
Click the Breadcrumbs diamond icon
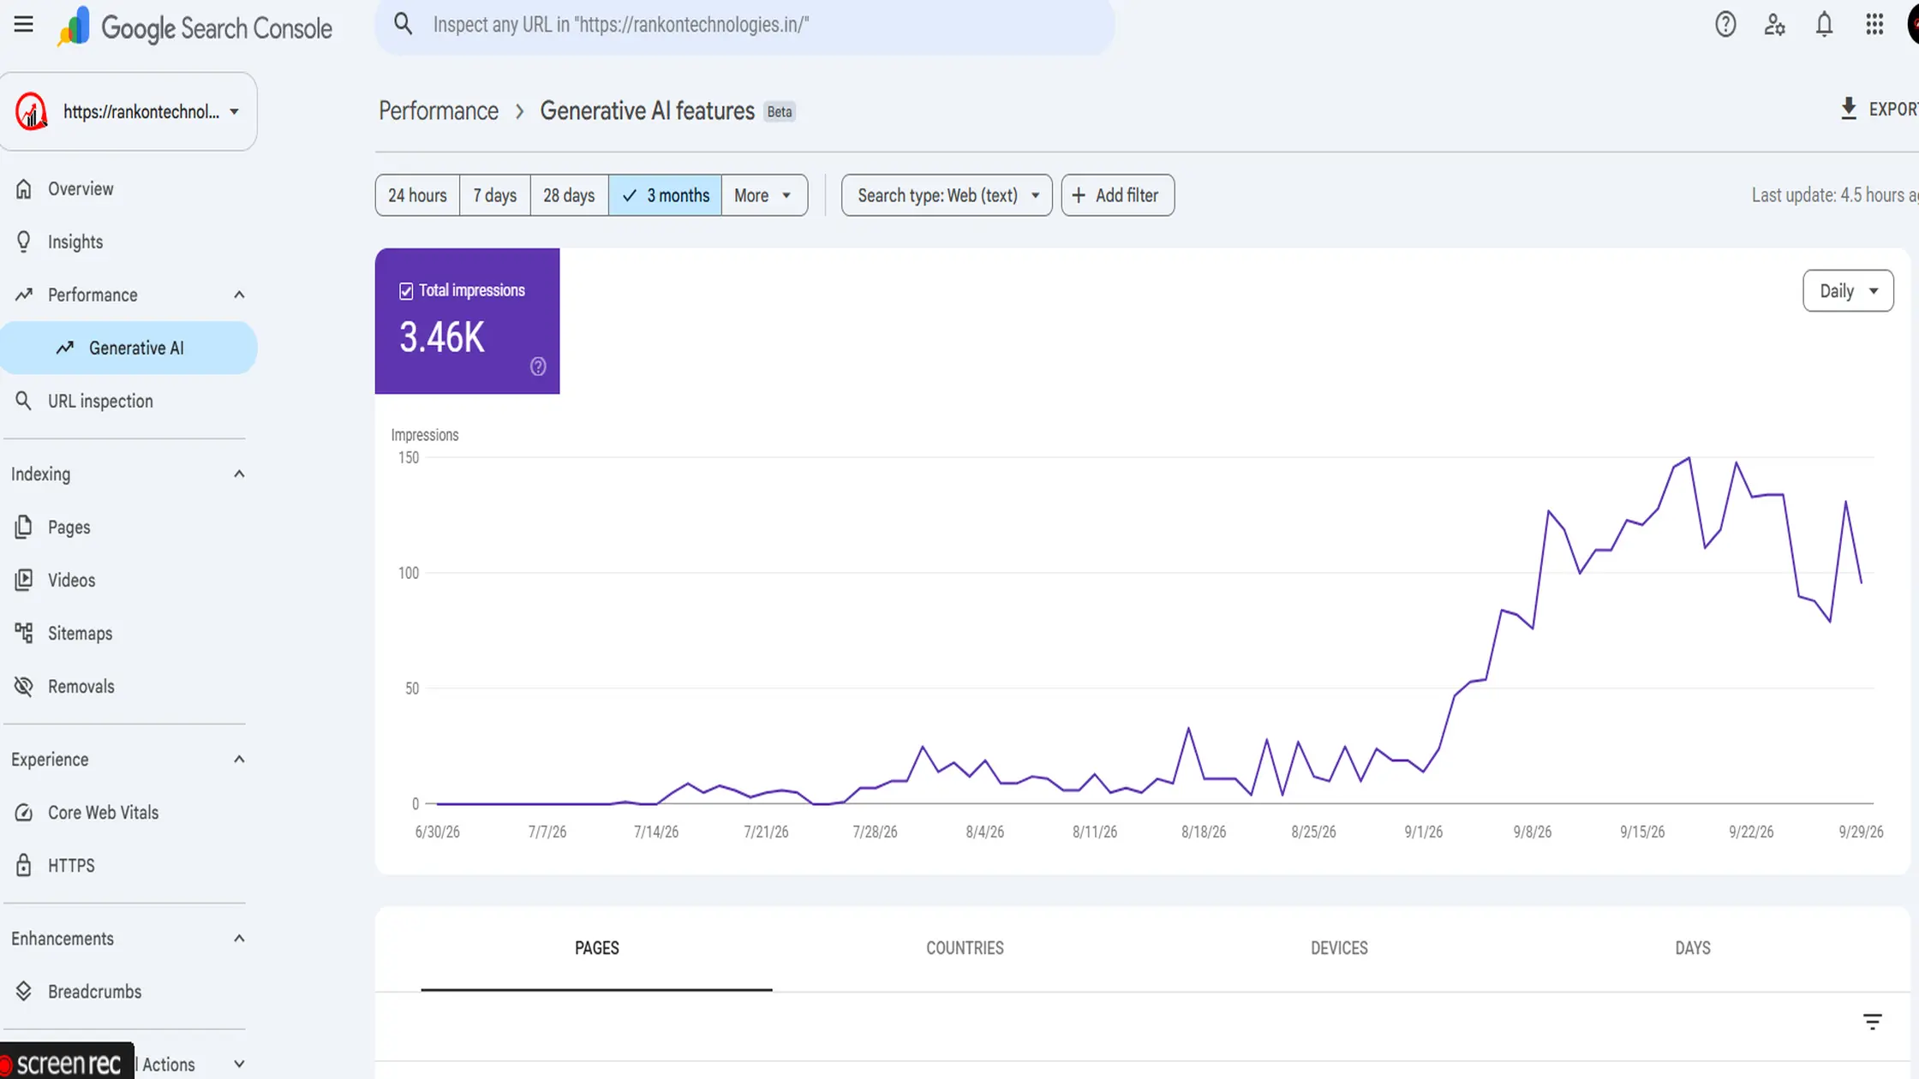click(x=24, y=991)
